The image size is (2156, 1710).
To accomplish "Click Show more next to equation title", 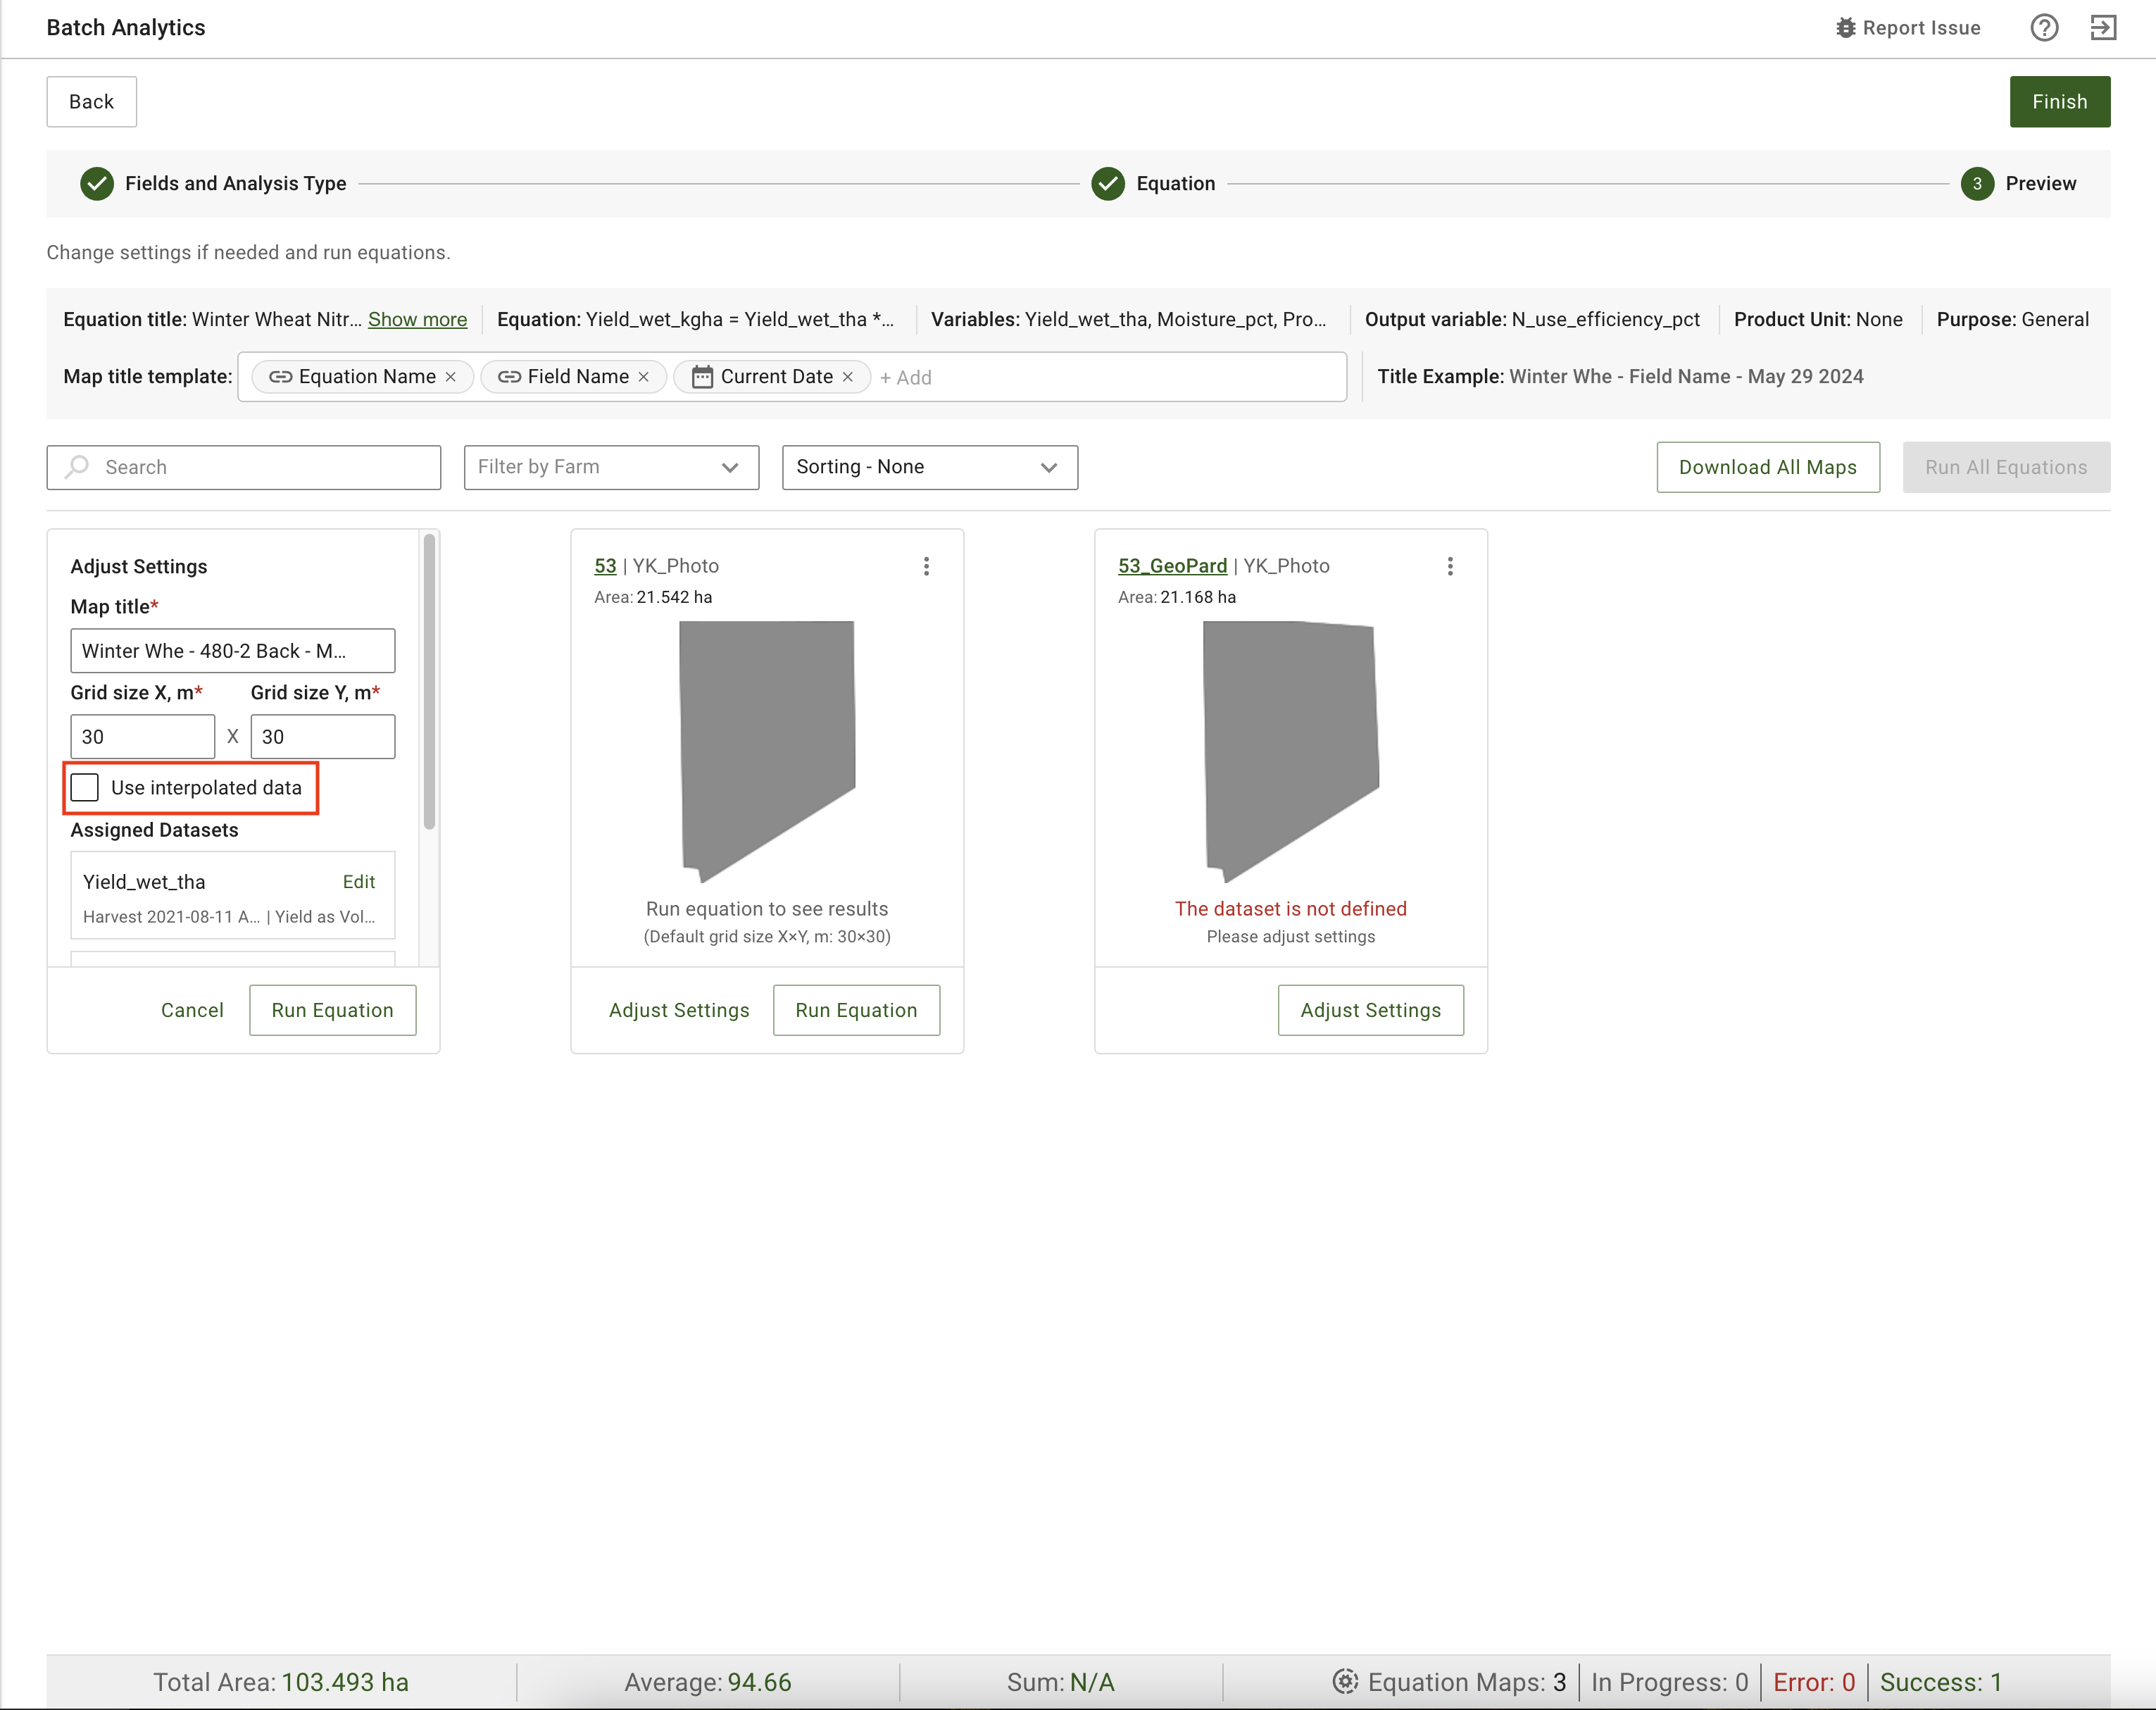I will [417, 319].
